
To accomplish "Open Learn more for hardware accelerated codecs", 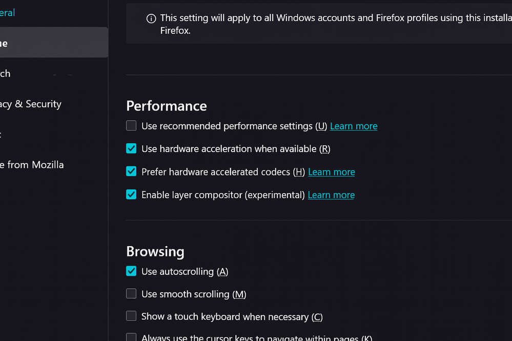I will click(x=331, y=172).
